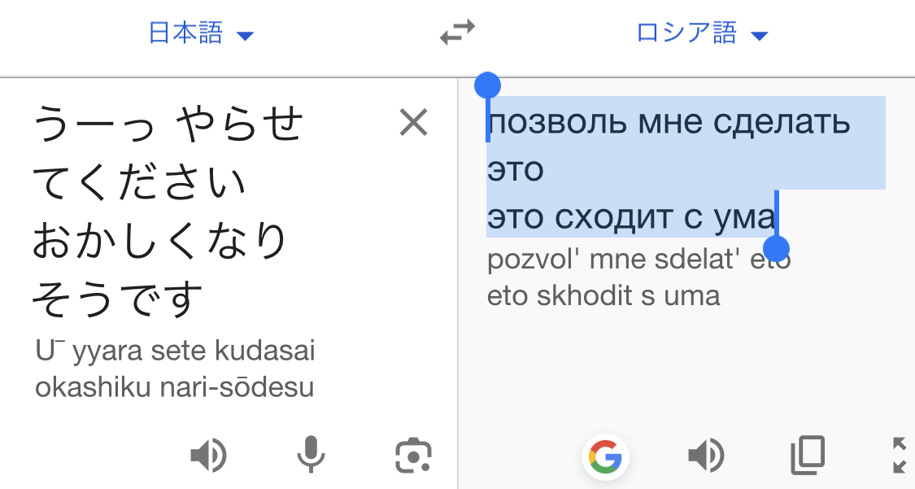The image size is (915, 489).
Task: Click the line "позволь мне сделать"
Action: 669,122
